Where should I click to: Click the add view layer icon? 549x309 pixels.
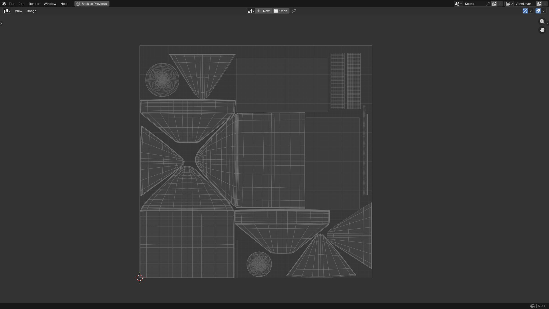[539, 4]
